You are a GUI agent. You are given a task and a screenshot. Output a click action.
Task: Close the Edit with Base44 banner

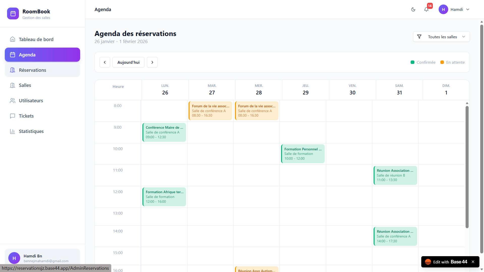(473, 262)
